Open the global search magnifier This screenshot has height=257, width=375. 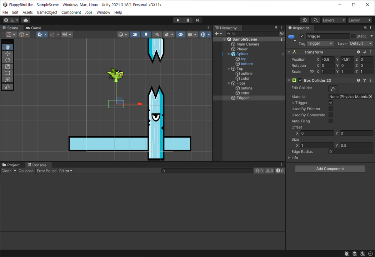[316, 20]
